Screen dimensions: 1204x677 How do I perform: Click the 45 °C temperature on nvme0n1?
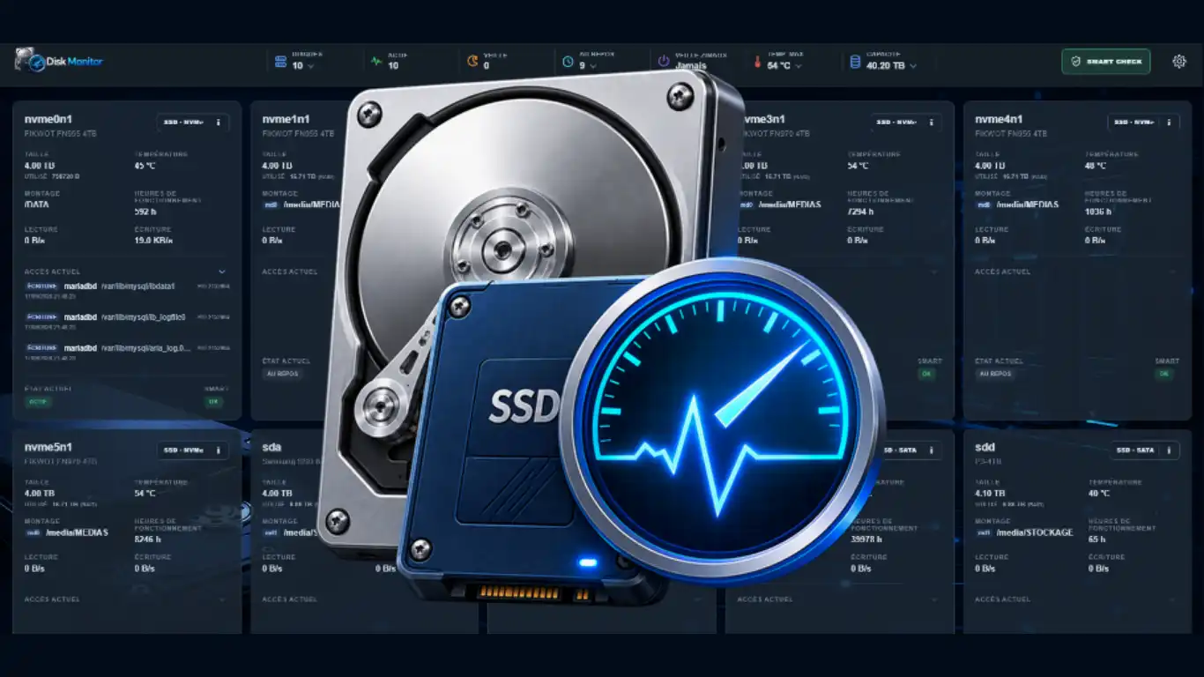[x=146, y=166]
